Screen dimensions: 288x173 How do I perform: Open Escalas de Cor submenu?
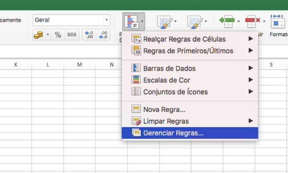(x=190, y=80)
